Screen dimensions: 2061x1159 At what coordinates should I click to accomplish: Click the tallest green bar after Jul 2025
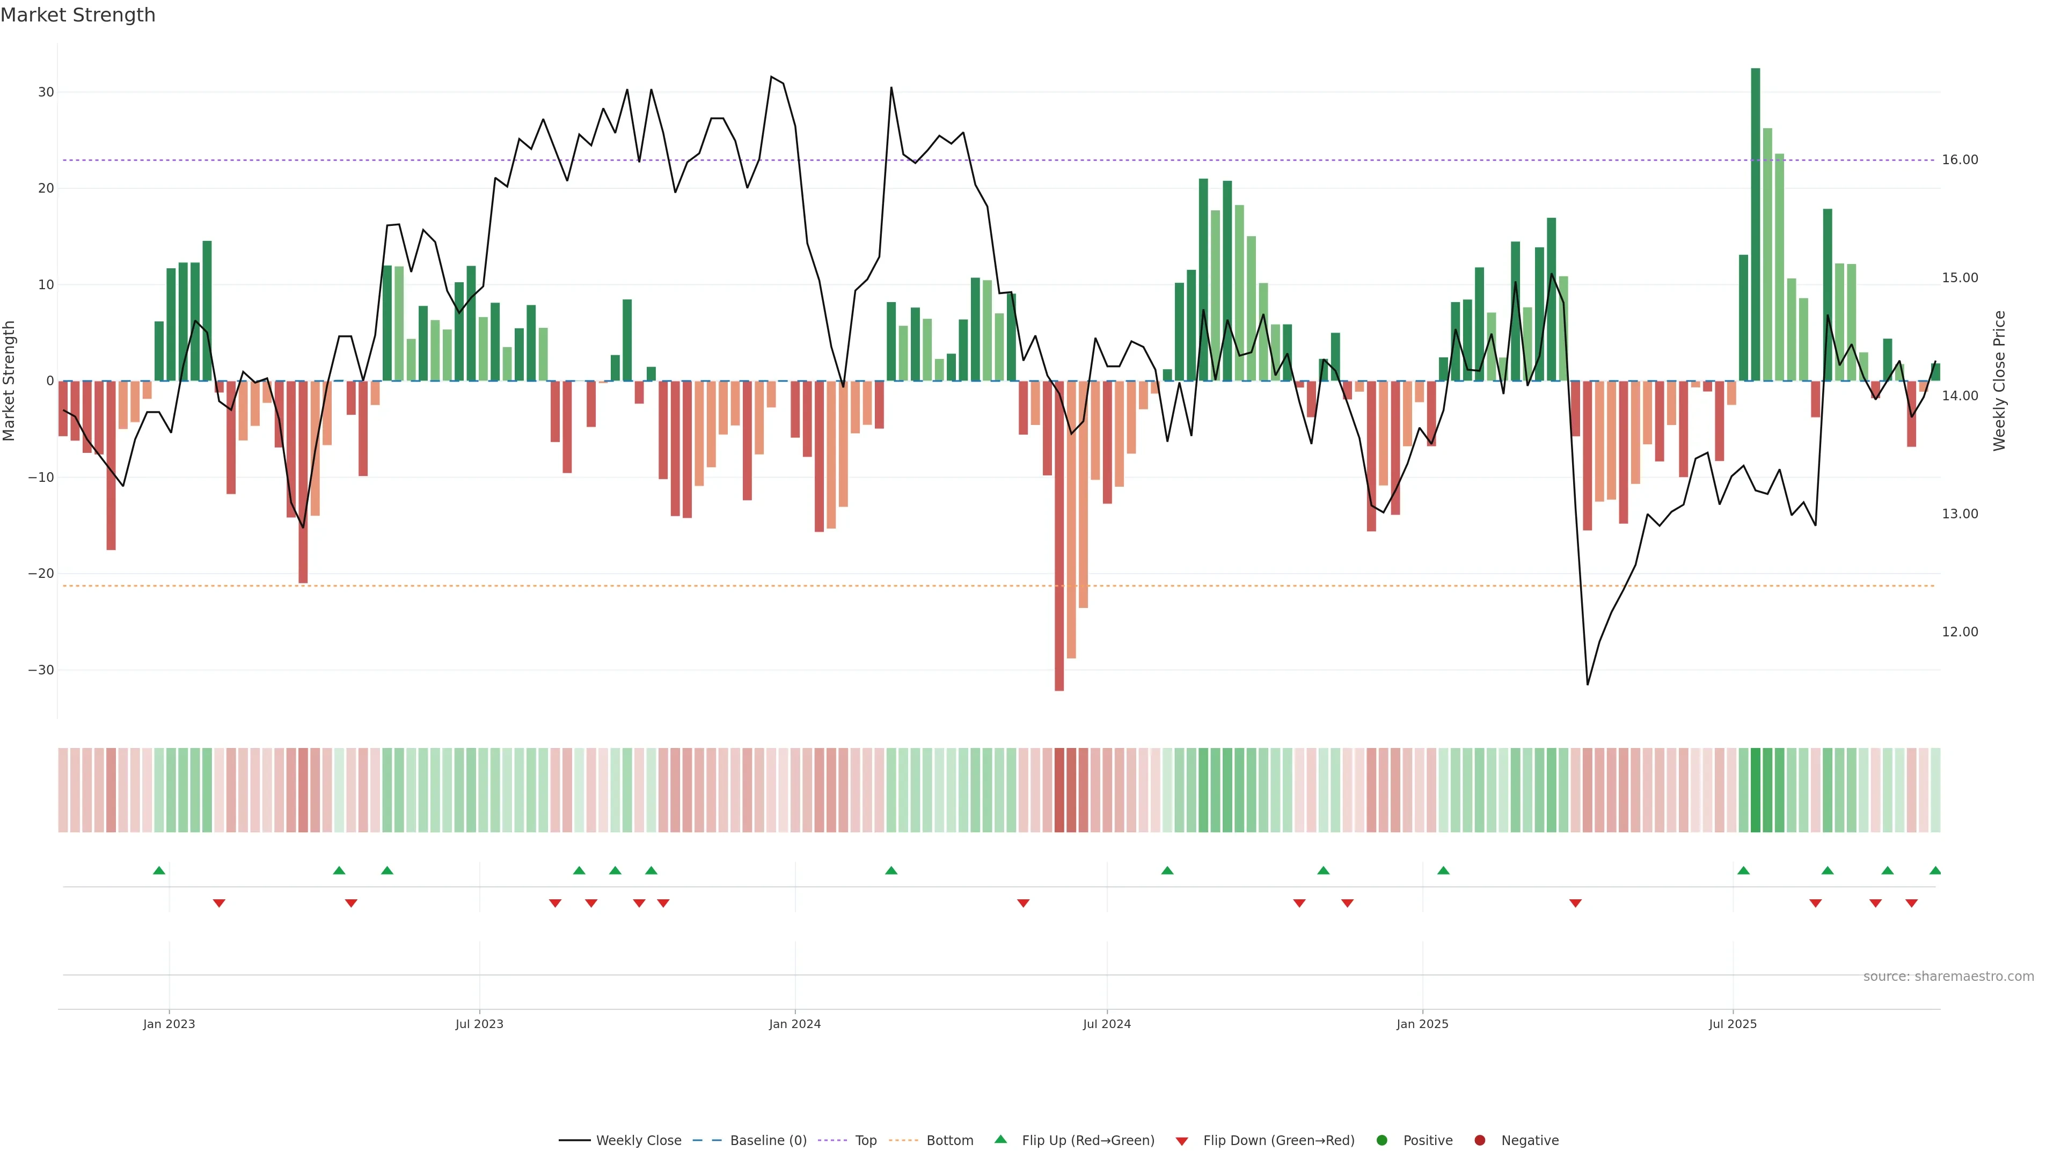pyautogui.click(x=1756, y=224)
